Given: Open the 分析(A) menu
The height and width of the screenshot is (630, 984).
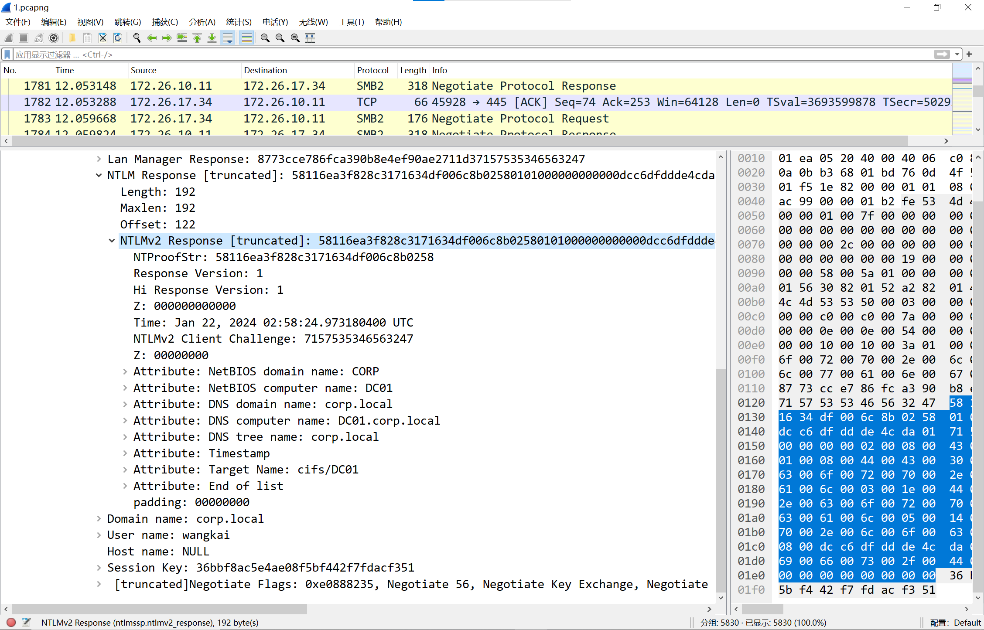Looking at the screenshot, I should coord(202,22).
